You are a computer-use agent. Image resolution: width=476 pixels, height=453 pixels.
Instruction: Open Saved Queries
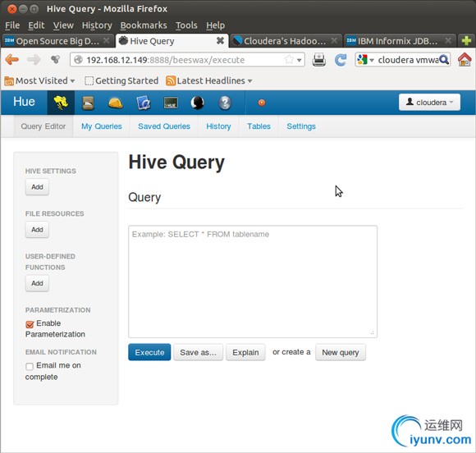click(x=164, y=126)
